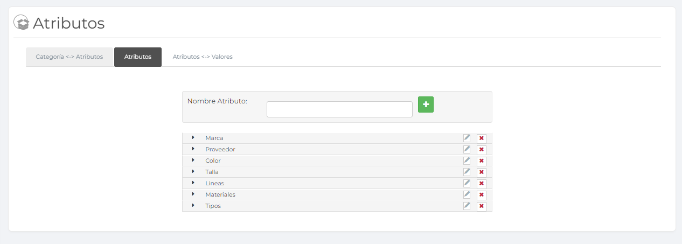Open the Atributos <-> Valores tab

click(203, 57)
